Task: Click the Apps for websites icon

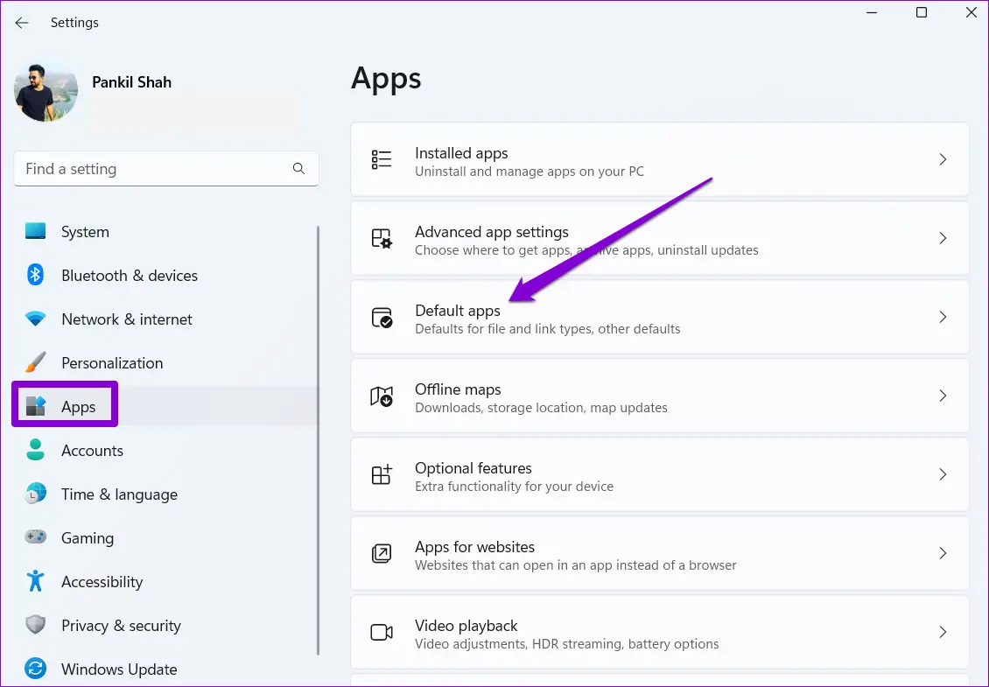Action: pyautogui.click(x=382, y=554)
